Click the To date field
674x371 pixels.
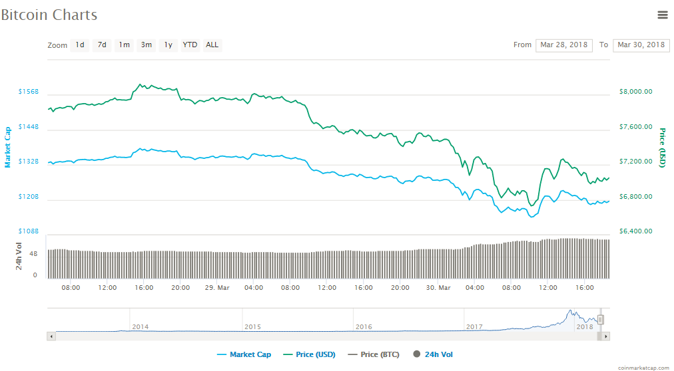pos(641,45)
